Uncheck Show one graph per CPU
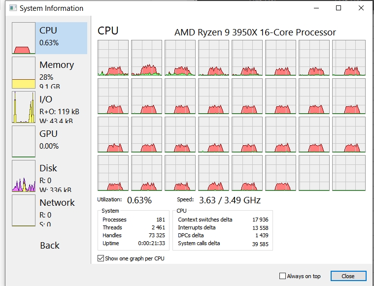The width and height of the screenshot is (374, 286). pyautogui.click(x=102, y=258)
